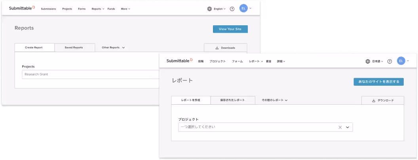Screen dimensions: 418x160
Task: Click the Reports page heading
Action: point(24,28)
